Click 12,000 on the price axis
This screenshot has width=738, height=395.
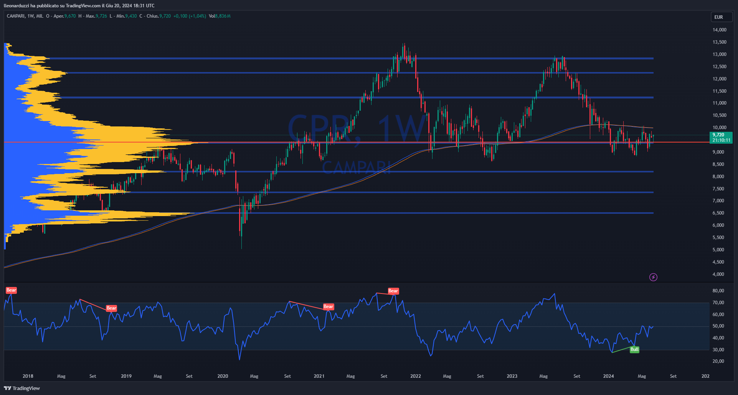[720, 79]
